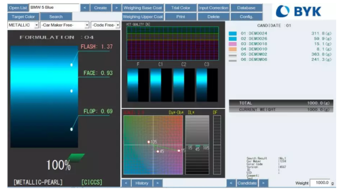342x192 pixels.
Task: Select the FACE point on gradient
Action: [x=71, y=91]
